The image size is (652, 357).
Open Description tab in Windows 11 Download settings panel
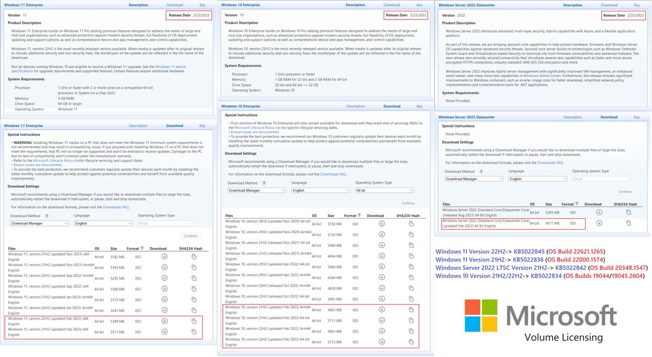tap(138, 125)
